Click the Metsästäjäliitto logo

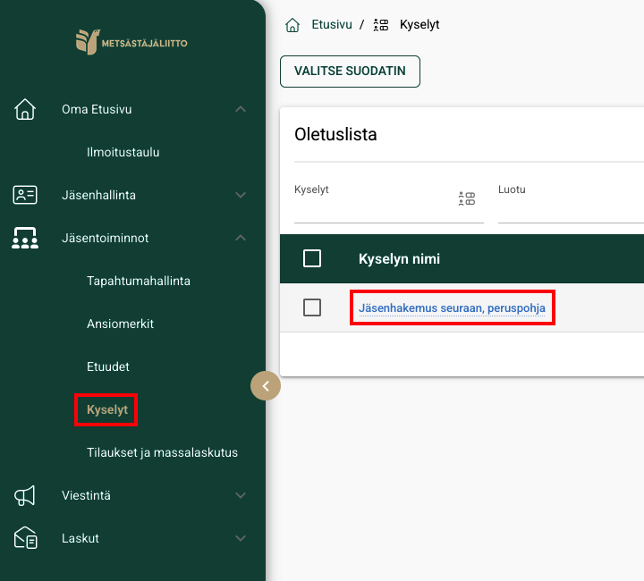pos(131,42)
